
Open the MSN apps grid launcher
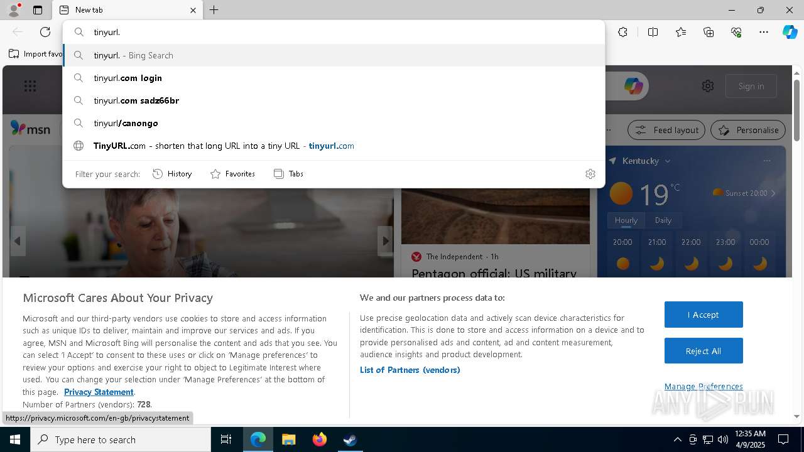coord(30,86)
